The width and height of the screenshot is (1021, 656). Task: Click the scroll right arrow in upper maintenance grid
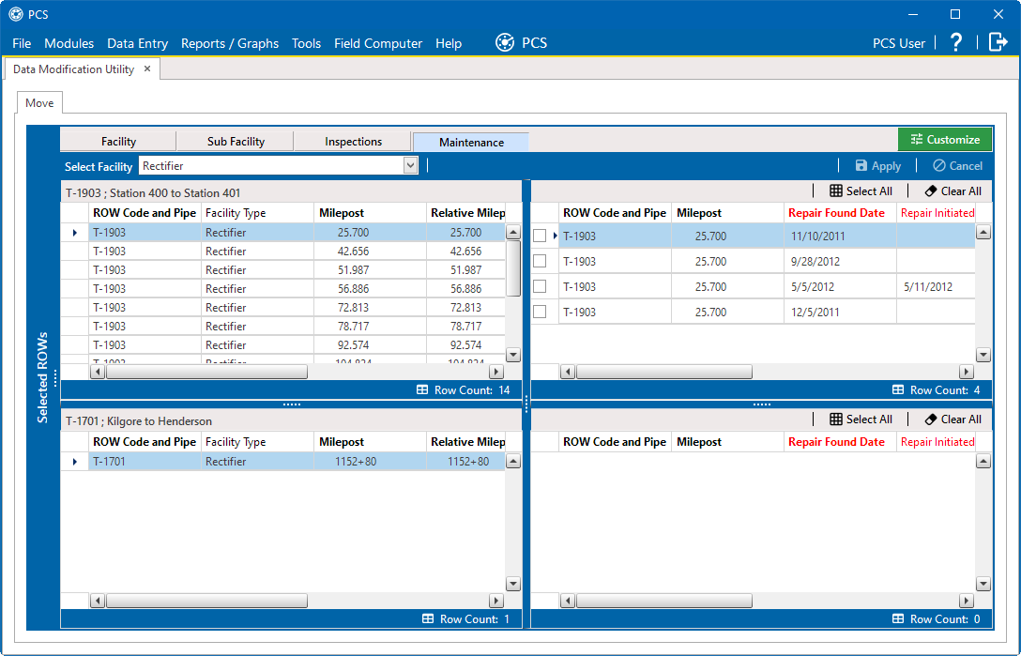tap(967, 372)
